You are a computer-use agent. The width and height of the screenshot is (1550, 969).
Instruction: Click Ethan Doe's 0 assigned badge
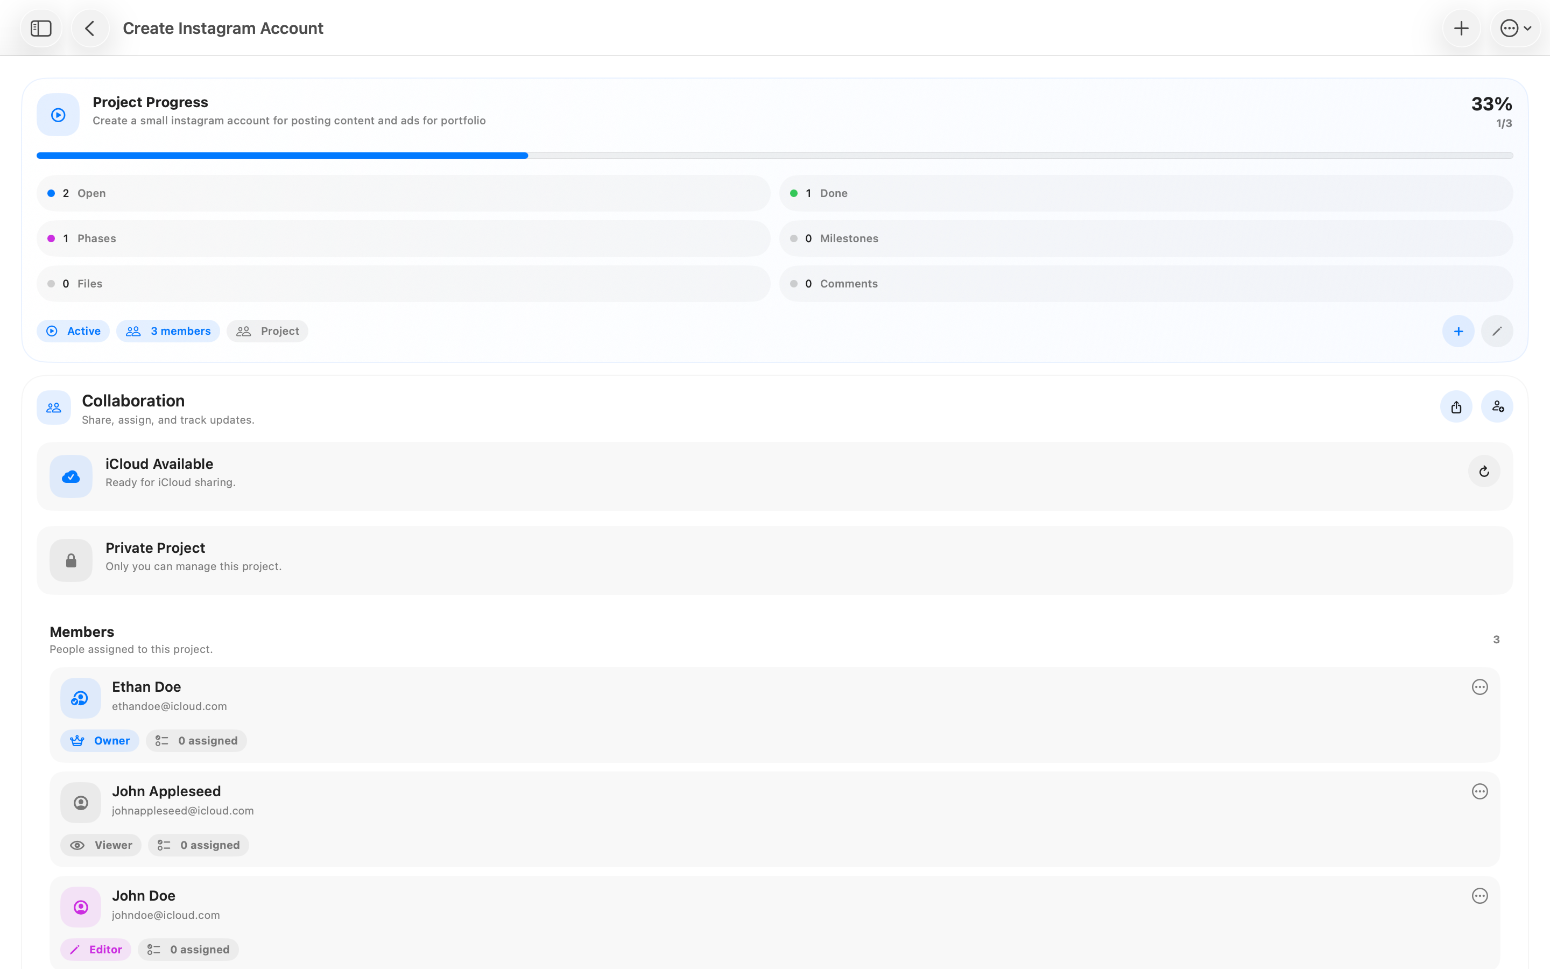[196, 741]
